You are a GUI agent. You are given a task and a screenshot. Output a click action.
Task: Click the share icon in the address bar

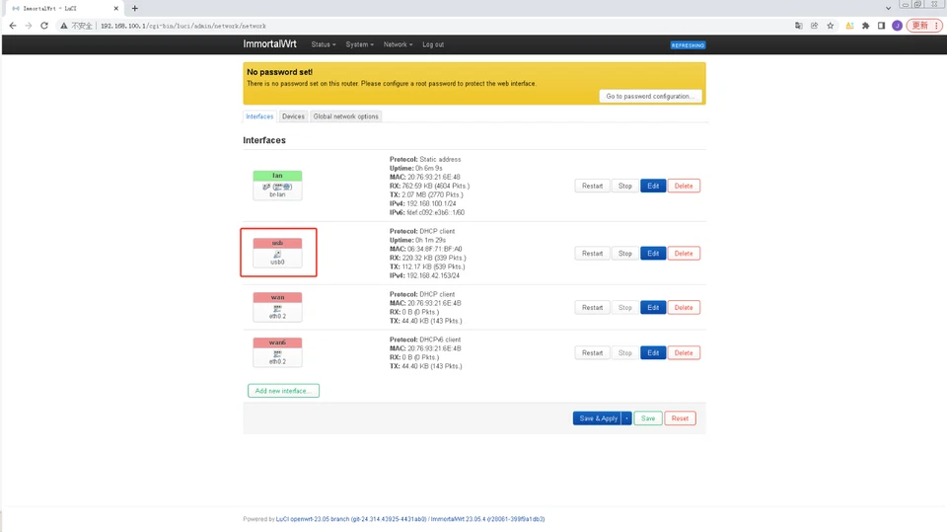click(814, 26)
